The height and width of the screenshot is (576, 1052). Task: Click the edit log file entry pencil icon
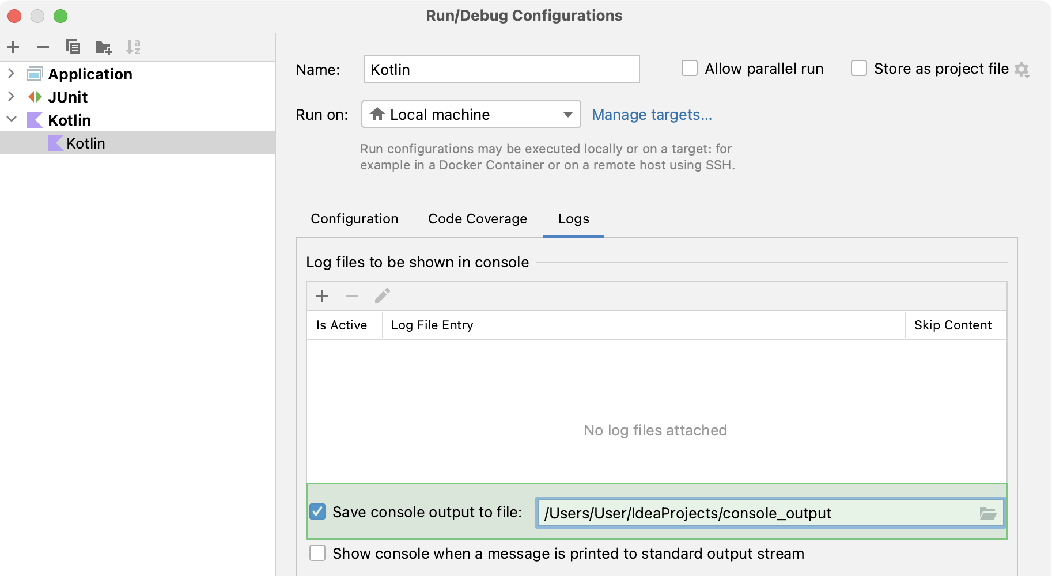382,295
